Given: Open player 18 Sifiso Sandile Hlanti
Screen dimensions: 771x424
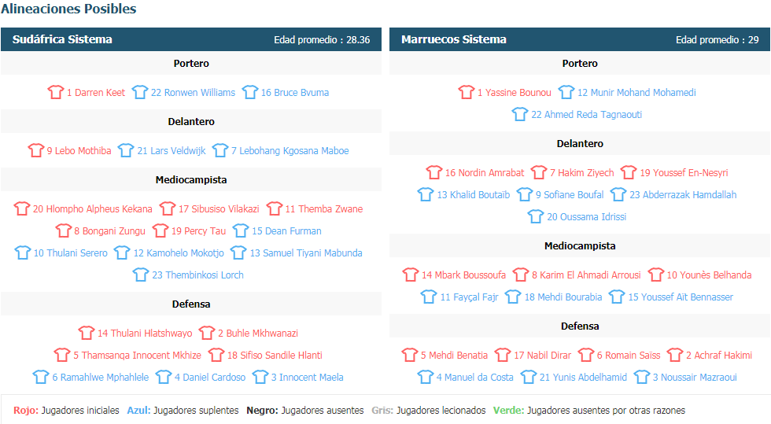Looking at the screenshot, I should point(275,355).
